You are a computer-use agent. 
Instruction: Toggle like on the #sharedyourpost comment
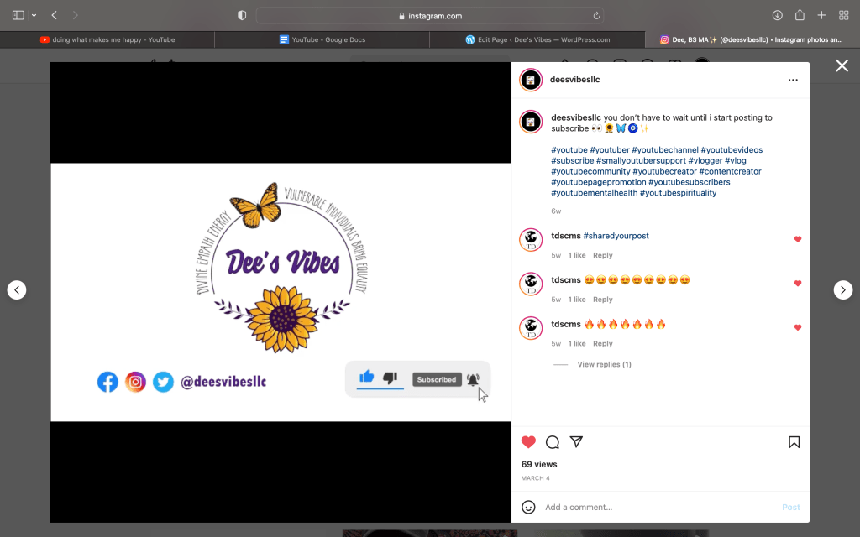click(x=798, y=239)
